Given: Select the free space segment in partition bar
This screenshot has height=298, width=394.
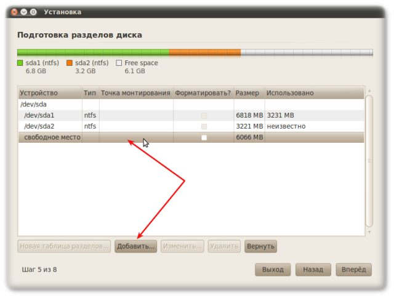Looking at the screenshot, I should click(306, 52).
